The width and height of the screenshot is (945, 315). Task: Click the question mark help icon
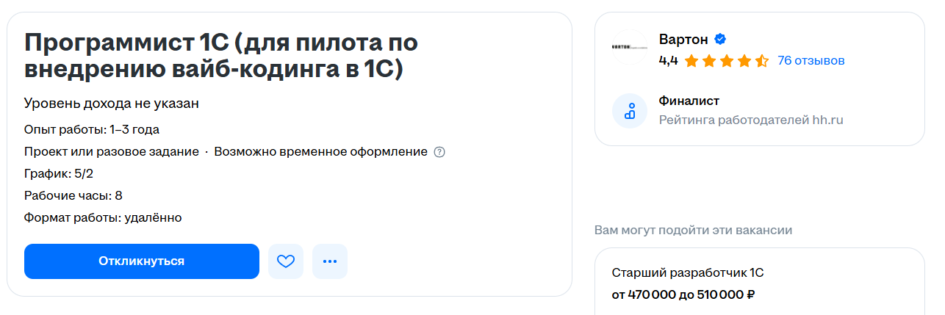(x=439, y=152)
